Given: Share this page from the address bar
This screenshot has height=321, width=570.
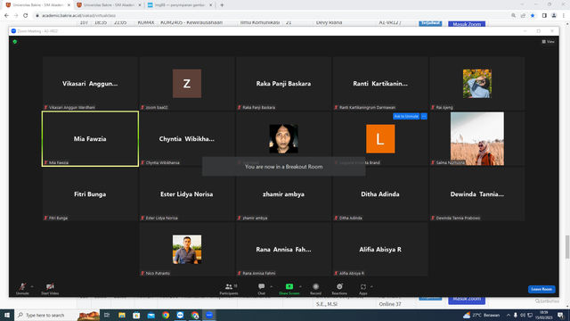Looking at the screenshot, I should tap(523, 16).
